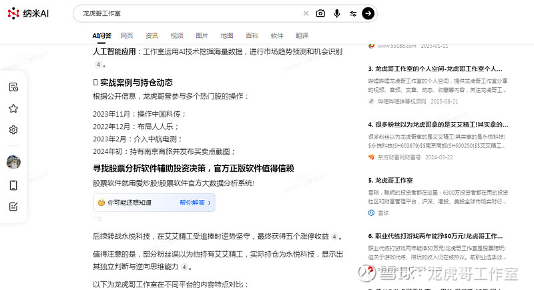This screenshot has width=534, height=290.
Task: Switch to the 地图 tab
Action: coord(227,35)
